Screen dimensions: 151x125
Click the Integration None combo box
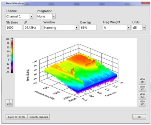coord(46,16)
